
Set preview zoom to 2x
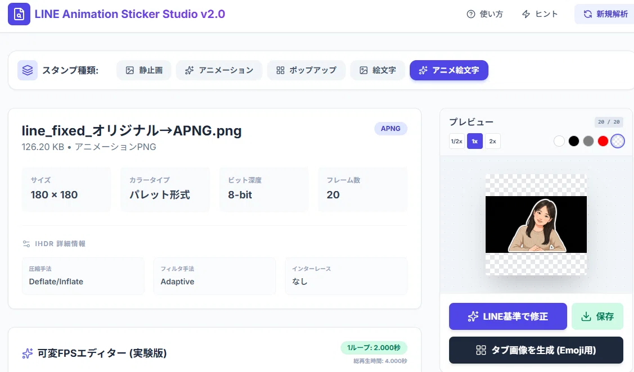[493, 141]
